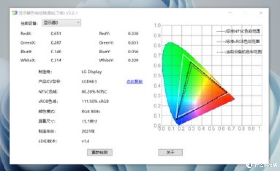Click the manufacturer value LG Display
The width and height of the screenshot is (280, 171).
pos(92,72)
